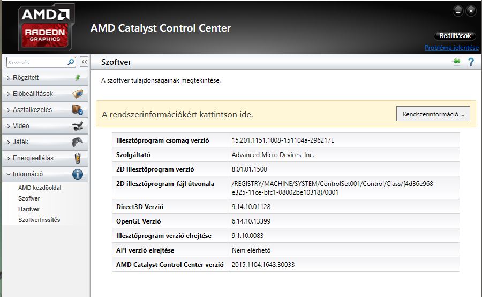Click the Videó camera icon
Viewport: 482px width, 297px height.
pos(78,126)
